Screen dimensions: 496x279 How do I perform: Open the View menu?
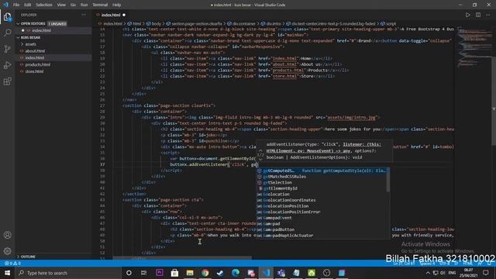point(61,5)
